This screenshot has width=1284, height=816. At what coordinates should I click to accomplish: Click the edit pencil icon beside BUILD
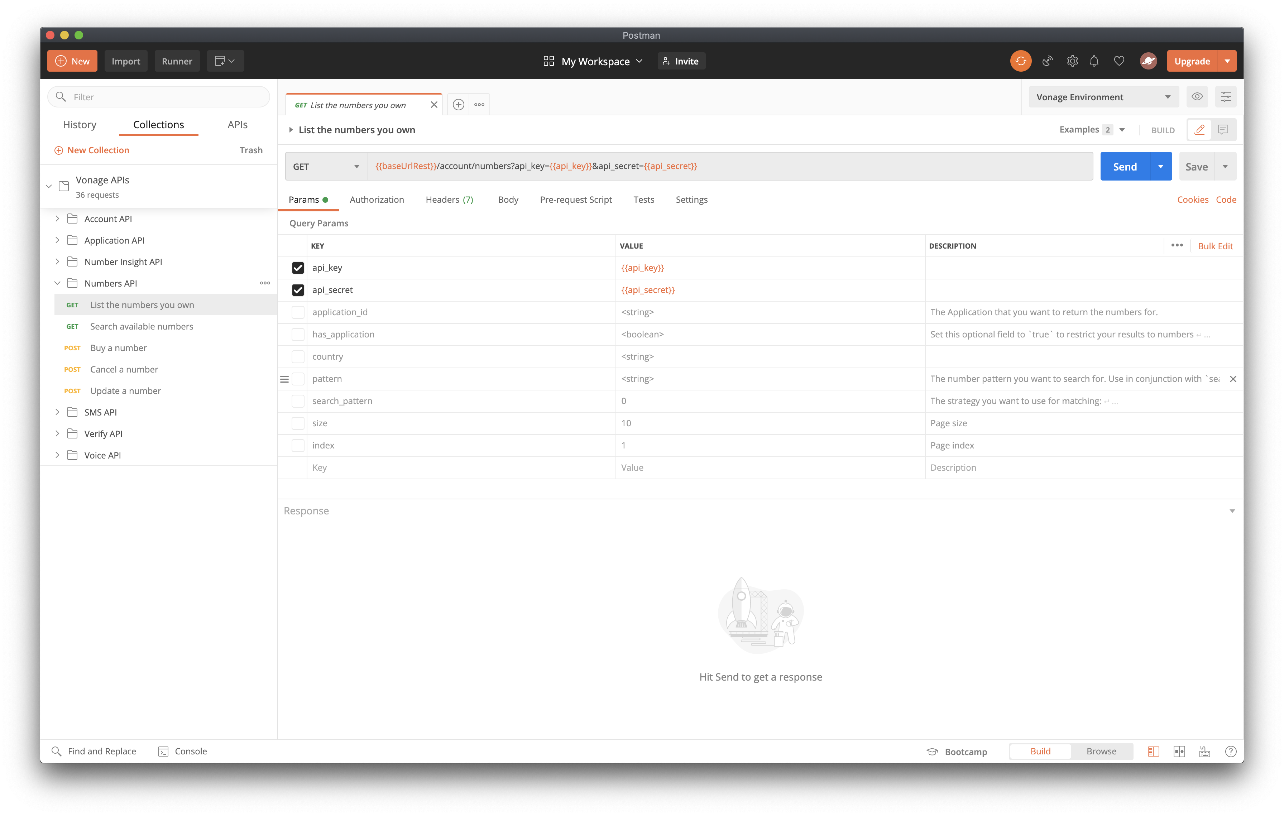click(x=1199, y=130)
